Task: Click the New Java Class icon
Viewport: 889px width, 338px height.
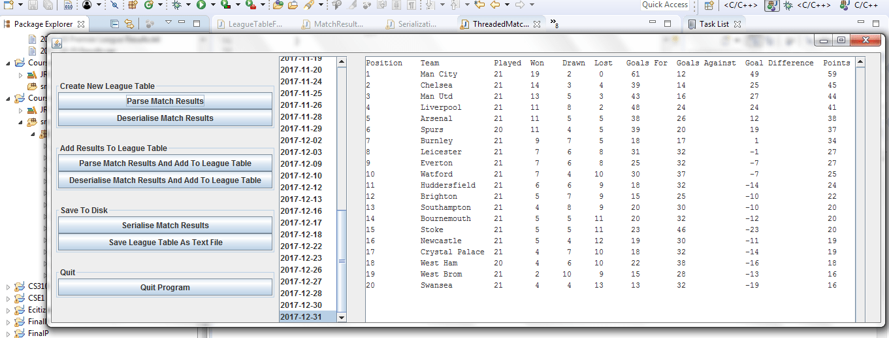Action: 149,5
